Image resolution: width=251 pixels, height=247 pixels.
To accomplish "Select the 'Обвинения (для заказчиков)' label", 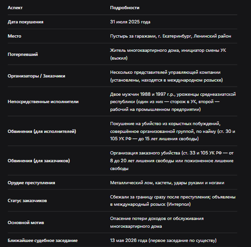I will [39, 161].
